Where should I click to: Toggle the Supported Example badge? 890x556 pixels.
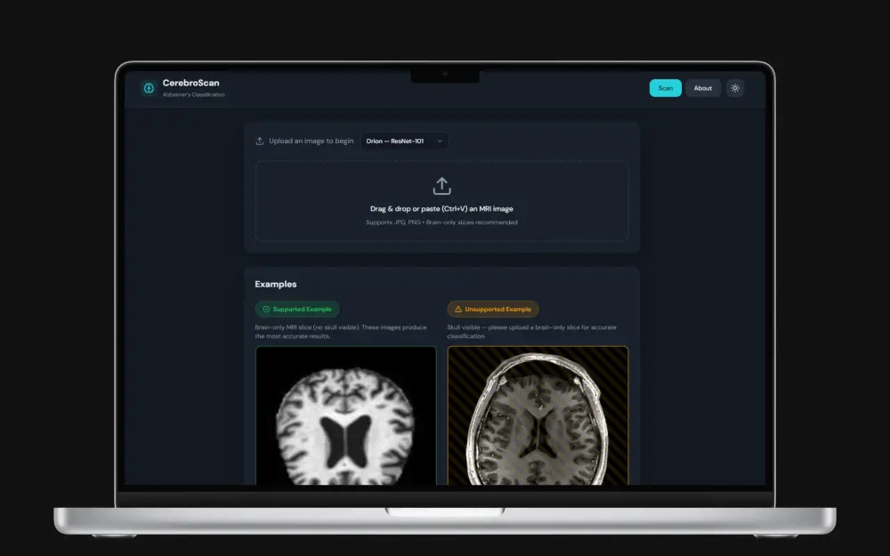click(x=296, y=309)
